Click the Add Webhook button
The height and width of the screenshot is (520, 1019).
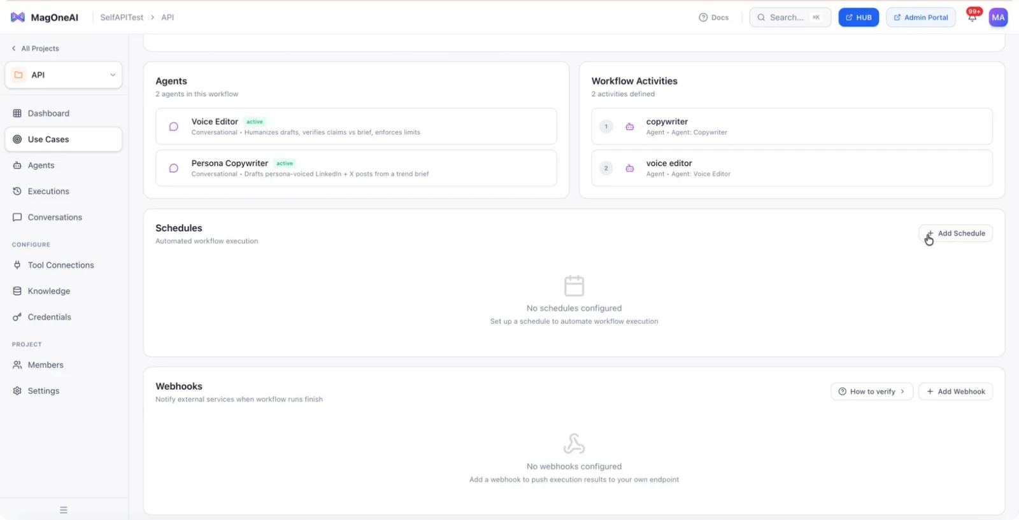(955, 391)
